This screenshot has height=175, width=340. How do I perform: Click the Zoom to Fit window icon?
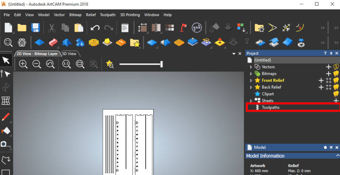click(80, 64)
